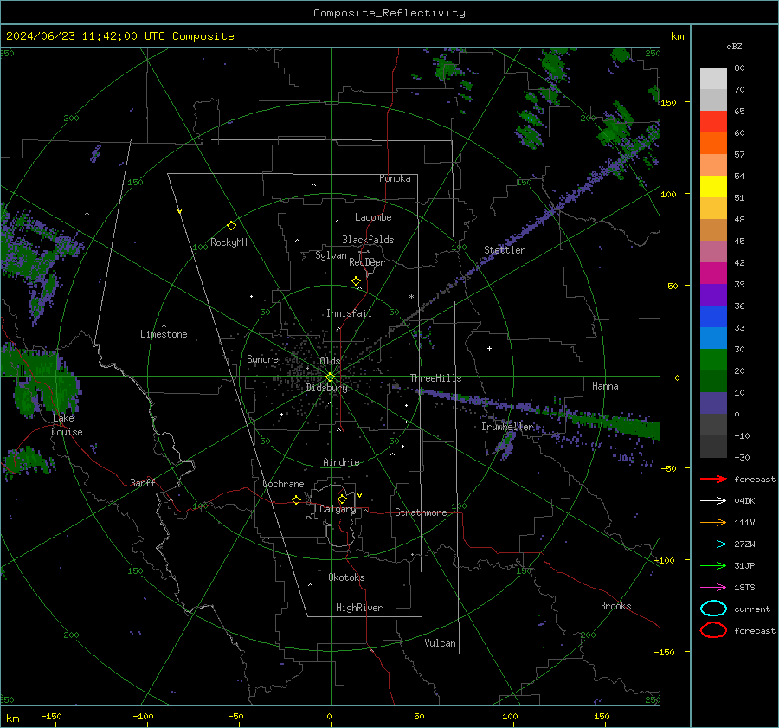This screenshot has height=728, width=779.
Task: Click the 'current' legend label
Action: point(752,609)
